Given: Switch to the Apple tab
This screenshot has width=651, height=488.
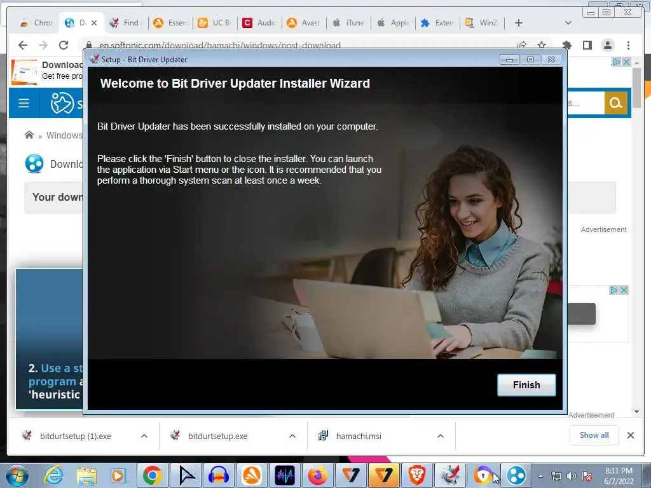Looking at the screenshot, I should pyautogui.click(x=392, y=23).
